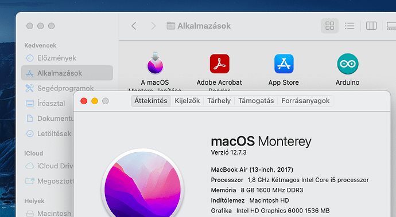Screen dimensions: 396x217
Task: Launch the App Store icon
Action: pyautogui.click(x=284, y=64)
